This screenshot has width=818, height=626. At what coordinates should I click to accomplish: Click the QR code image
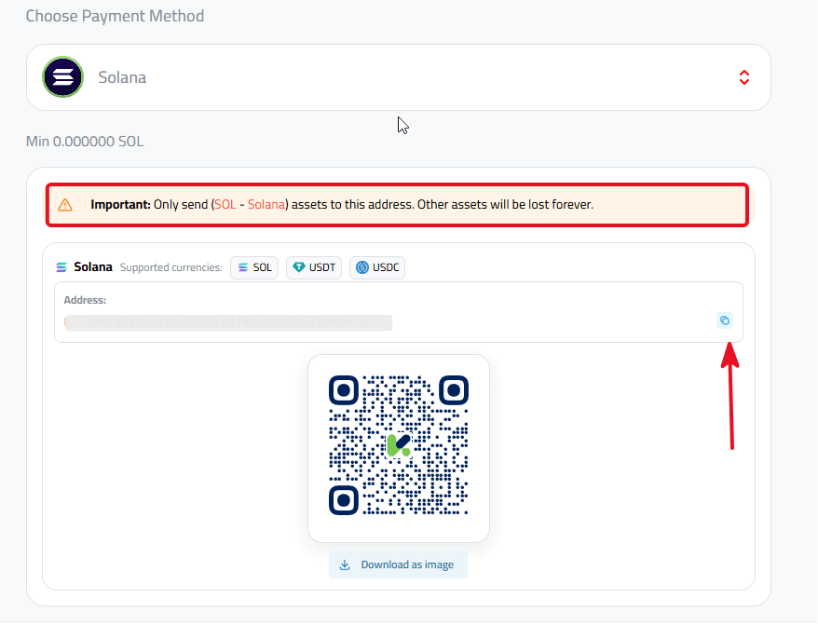click(x=399, y=445)
